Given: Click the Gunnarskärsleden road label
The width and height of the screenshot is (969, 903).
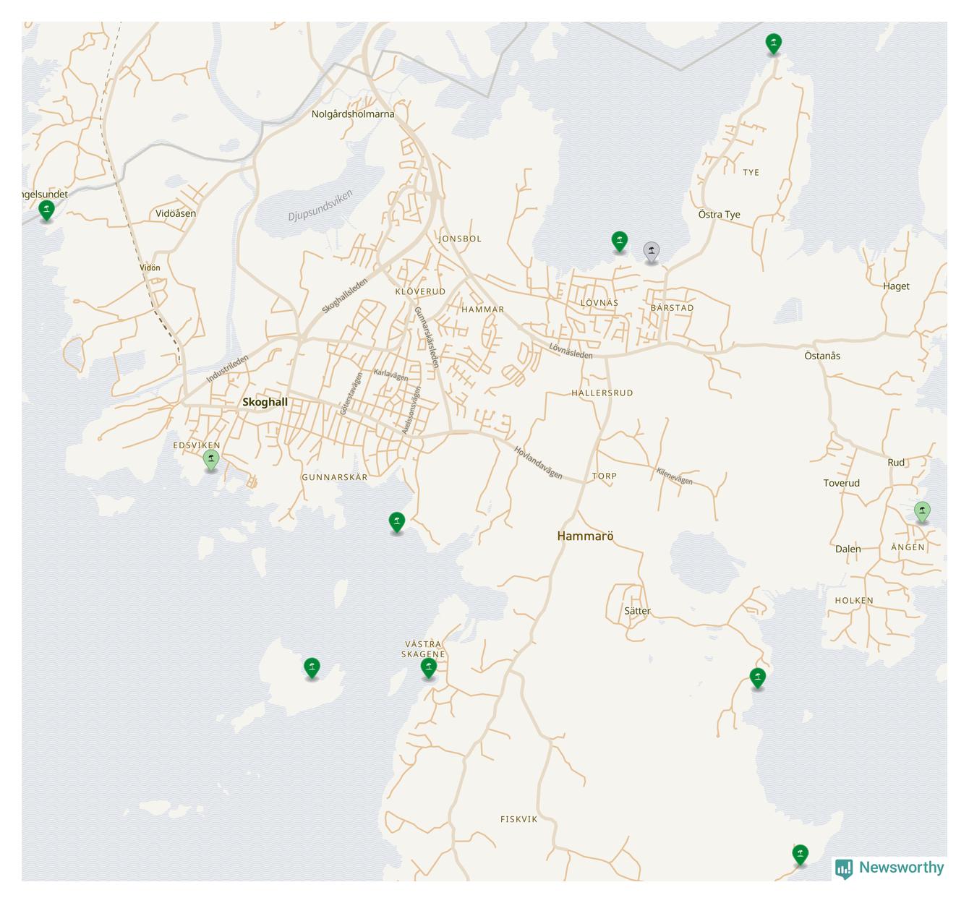Looking at the screenshot, I should [x=427, y=338].
